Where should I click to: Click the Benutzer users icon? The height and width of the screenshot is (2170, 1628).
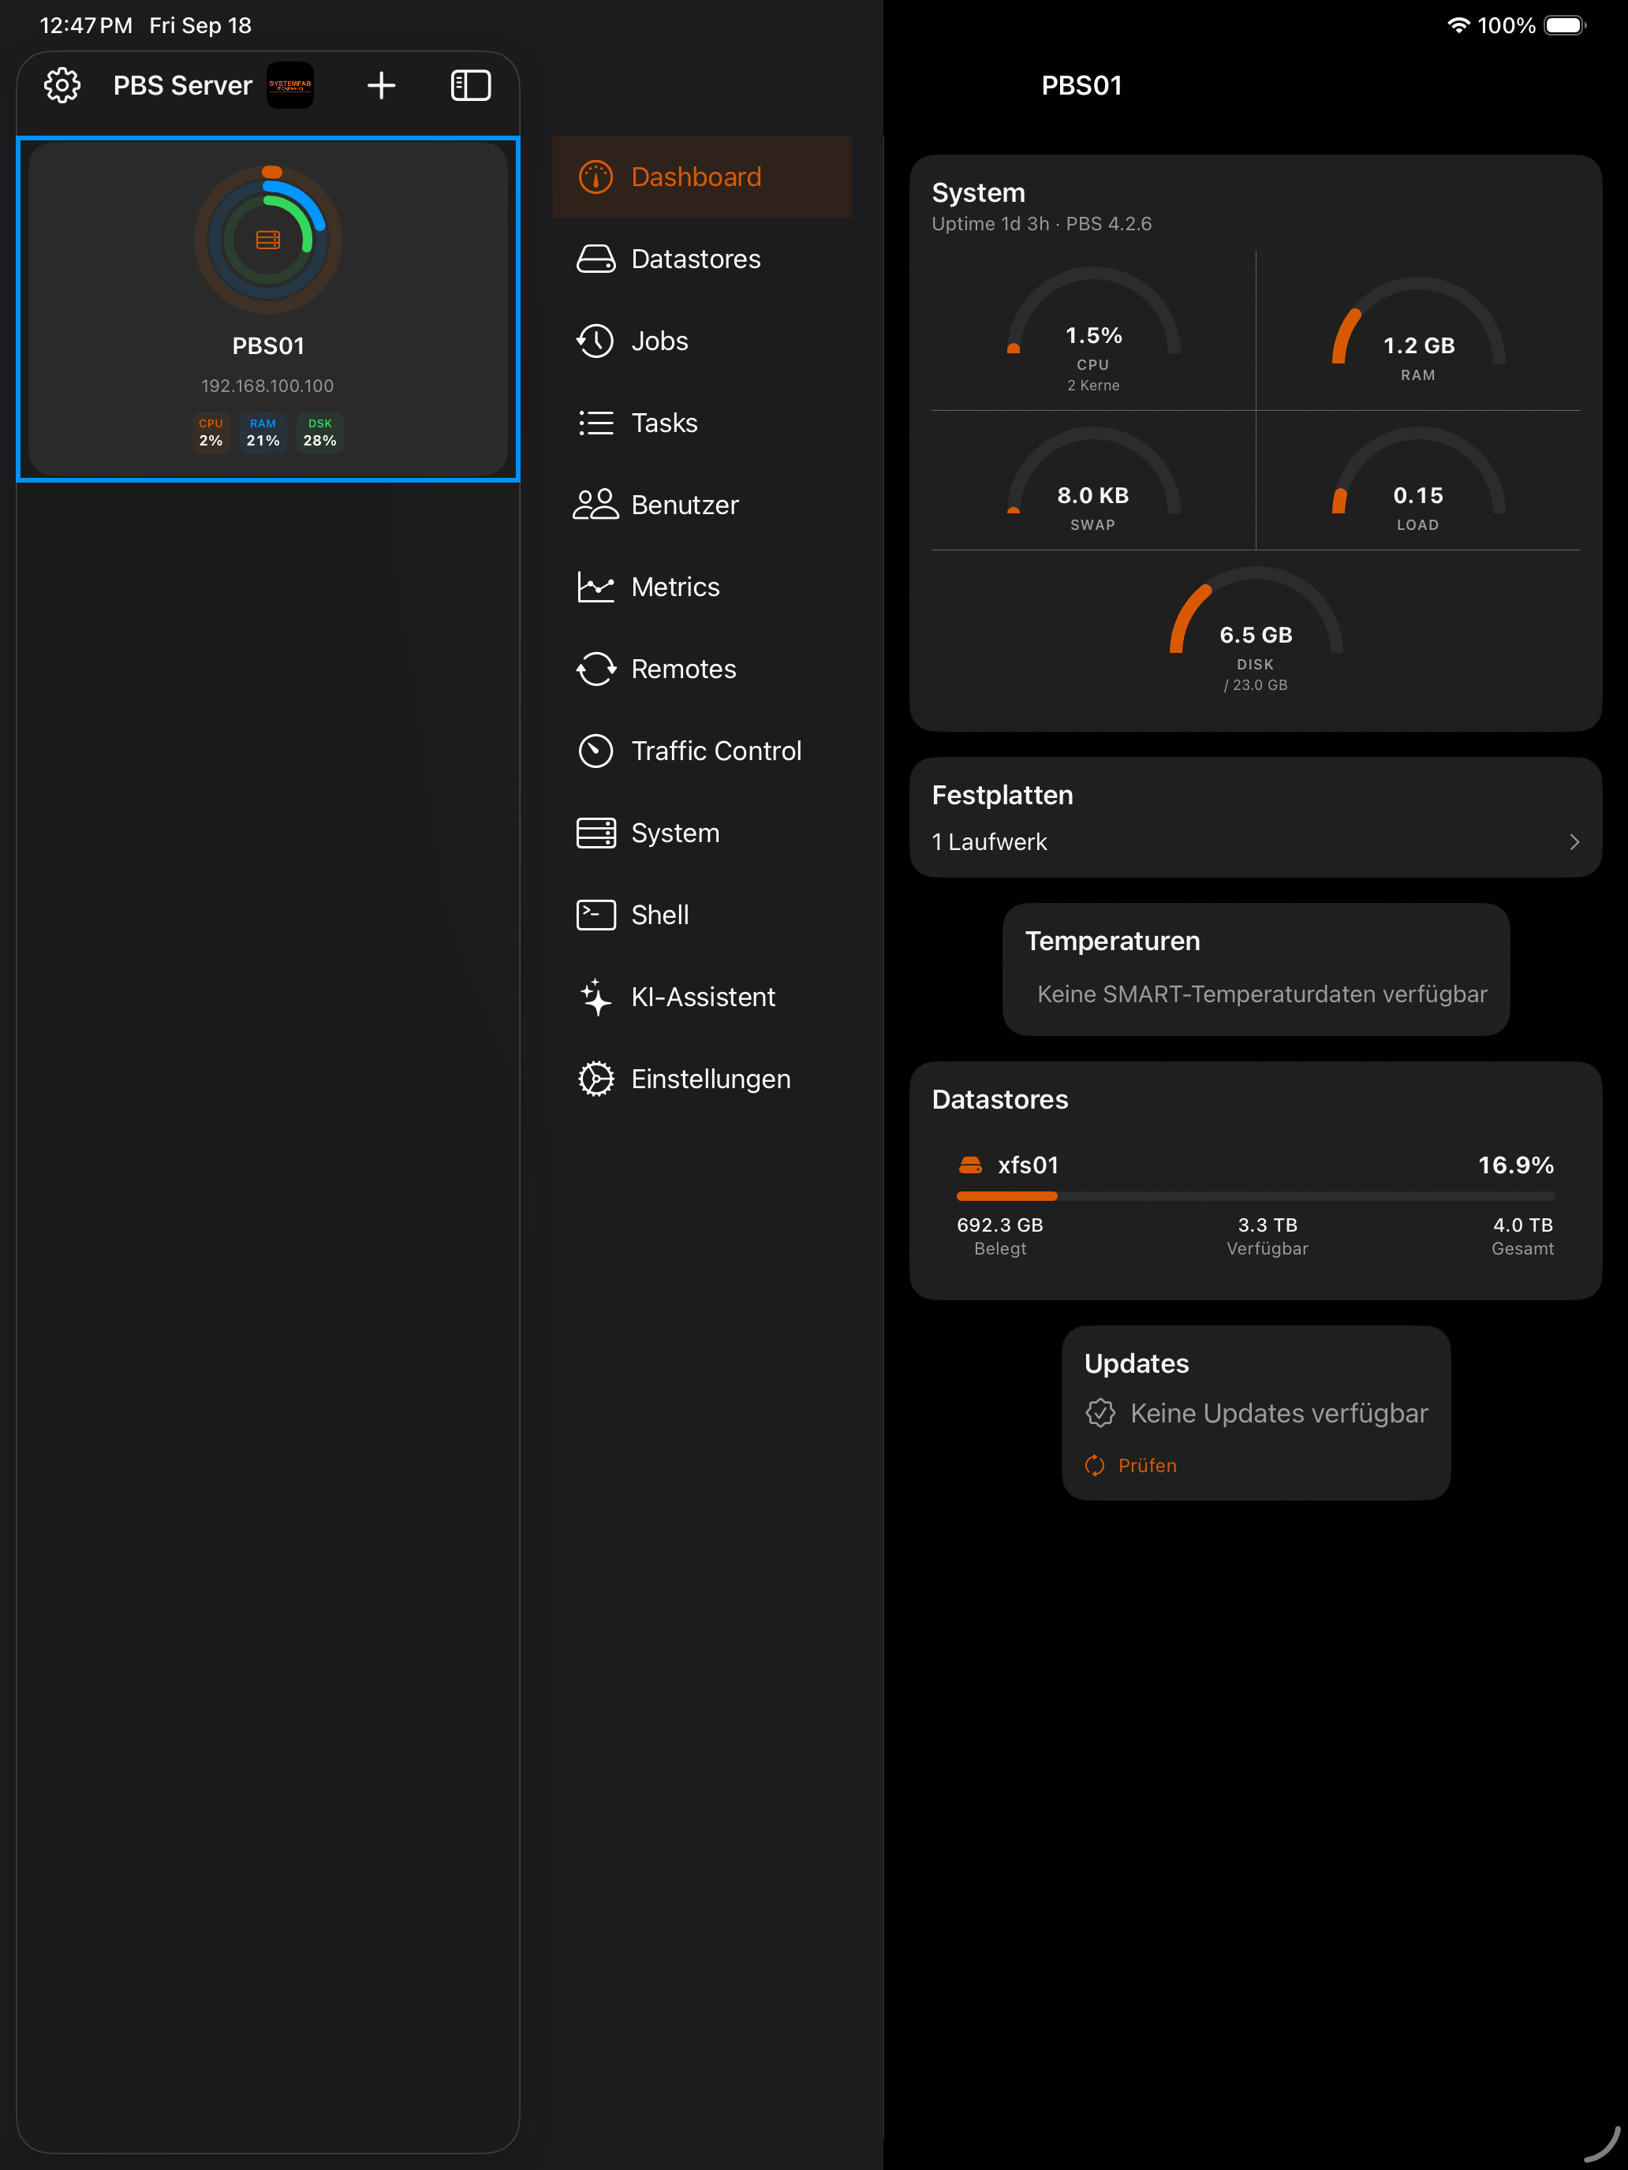click(x=596, y=504)
